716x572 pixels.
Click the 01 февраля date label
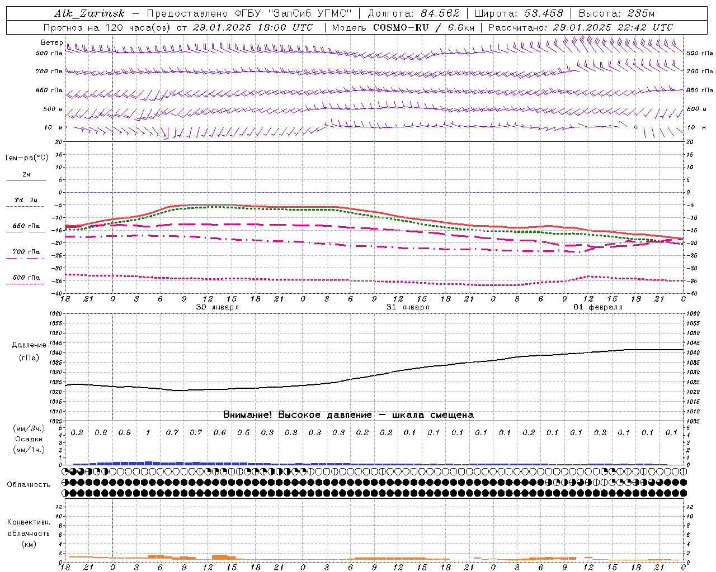pos(598,307)
